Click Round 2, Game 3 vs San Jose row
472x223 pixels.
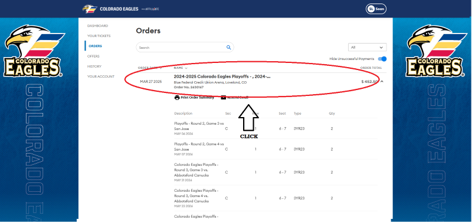276,128
